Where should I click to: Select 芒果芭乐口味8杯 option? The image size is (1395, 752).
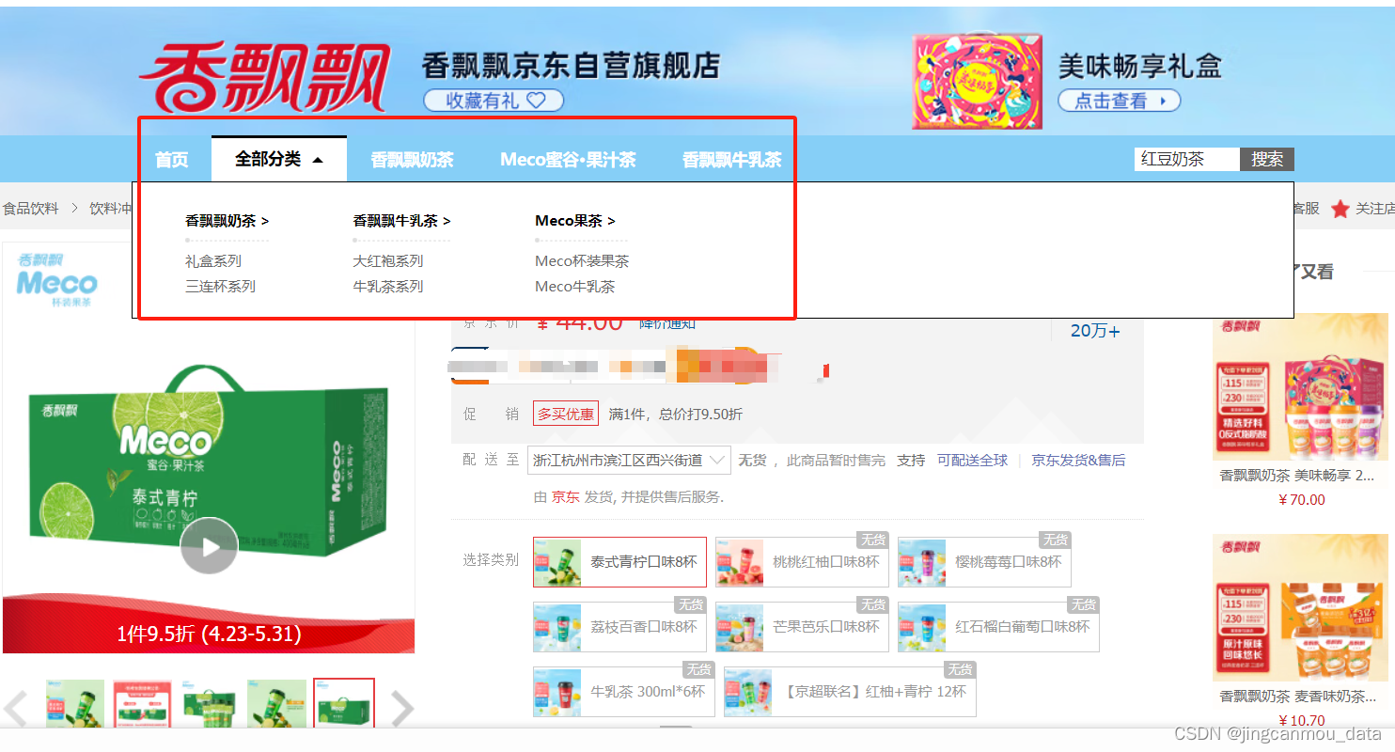(x=802, y=627)
